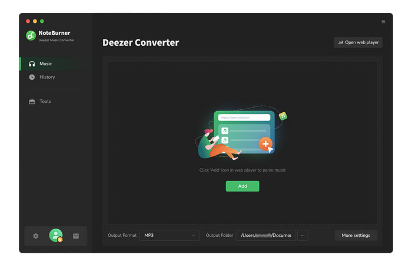Minimize the window with the yellow button
The image size is (412, 278).
tap(35, 21)
